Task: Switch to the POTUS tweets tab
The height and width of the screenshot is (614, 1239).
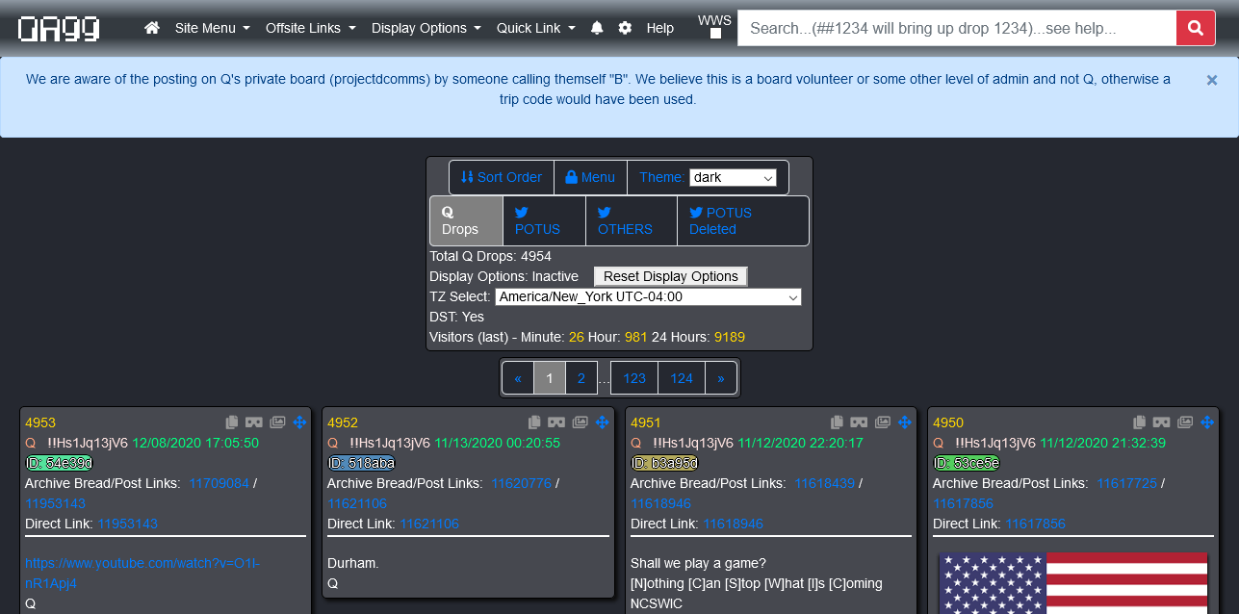Action: 544,220
